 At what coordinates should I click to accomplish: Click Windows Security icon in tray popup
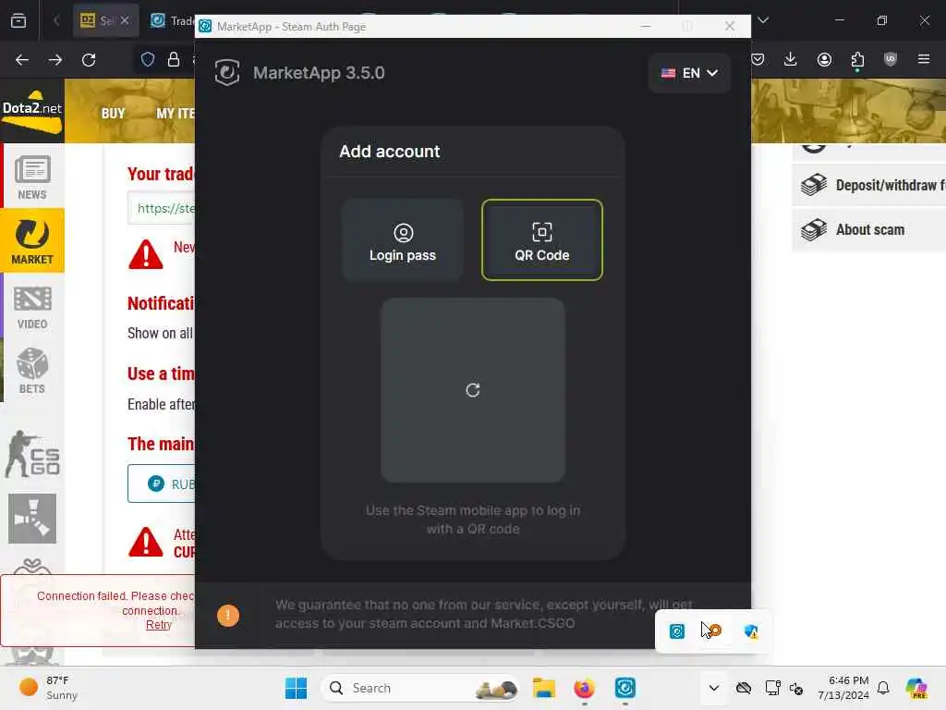point(751,631)
